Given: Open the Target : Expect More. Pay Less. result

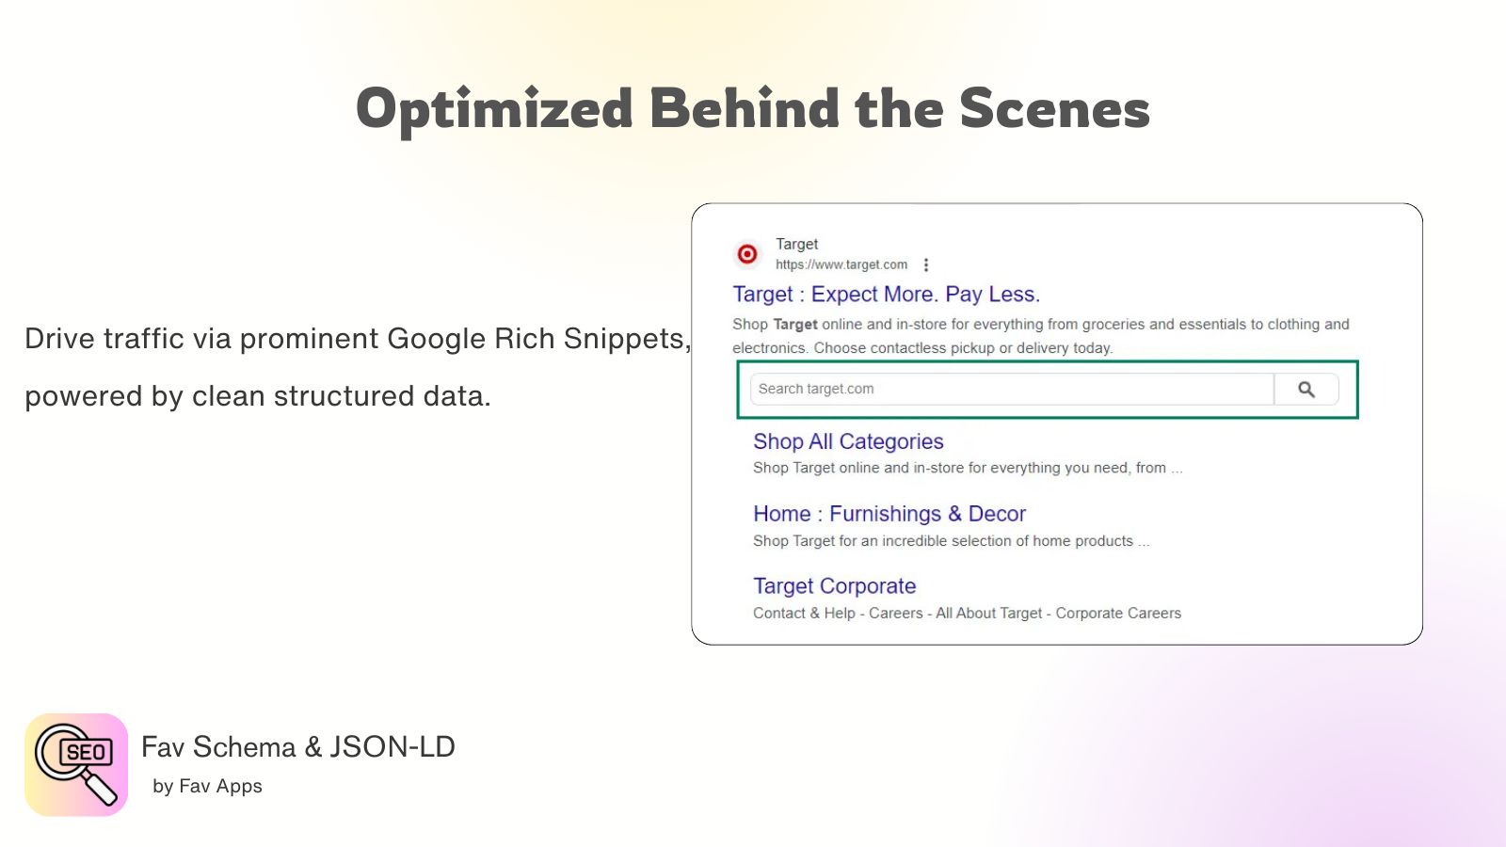Looking at the screenshot, I should 887,294.
